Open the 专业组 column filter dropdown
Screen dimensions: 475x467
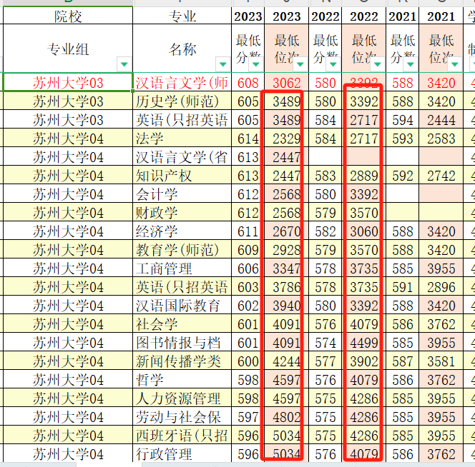[x=124, y=64]
